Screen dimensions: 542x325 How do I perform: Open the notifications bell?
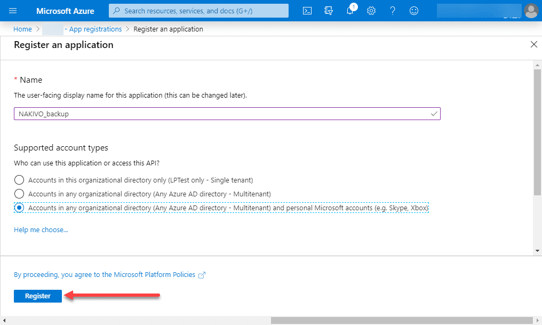point(350,11)
